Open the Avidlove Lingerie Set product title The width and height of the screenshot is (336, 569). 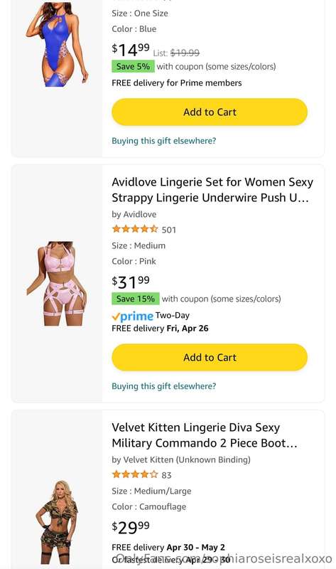point(212,190)
